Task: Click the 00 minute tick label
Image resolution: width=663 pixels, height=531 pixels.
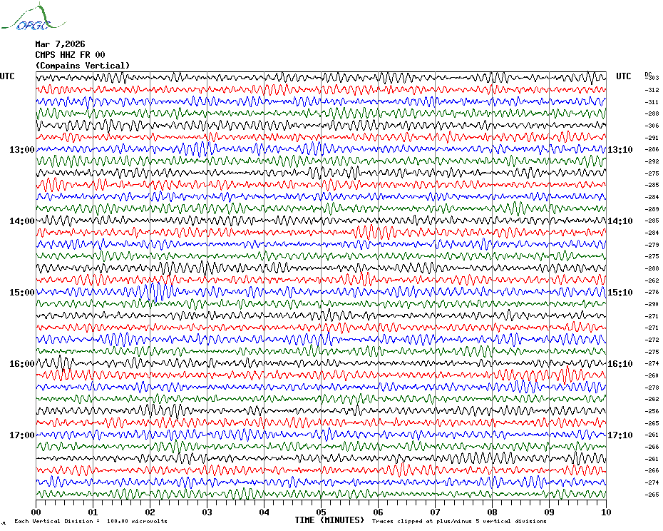Action: 36,512
